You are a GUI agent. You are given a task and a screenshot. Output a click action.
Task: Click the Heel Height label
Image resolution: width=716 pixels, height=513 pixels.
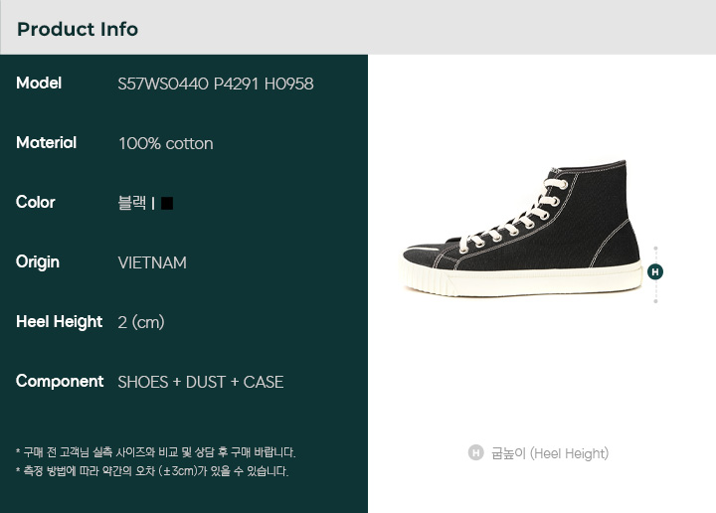(x=59, y=322)
